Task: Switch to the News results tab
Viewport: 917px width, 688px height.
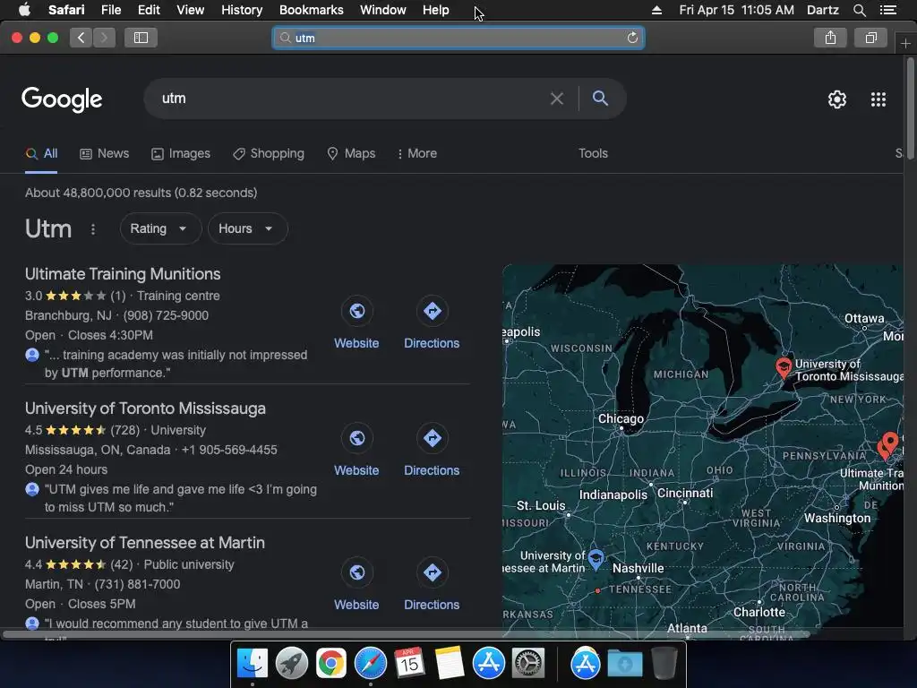Action: click(104, 153)
